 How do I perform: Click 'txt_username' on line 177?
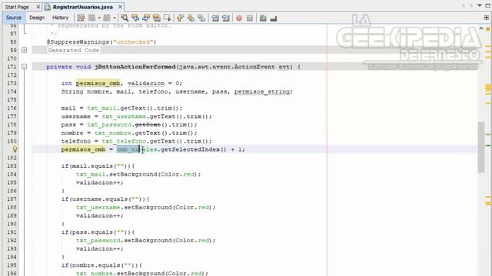124,117
